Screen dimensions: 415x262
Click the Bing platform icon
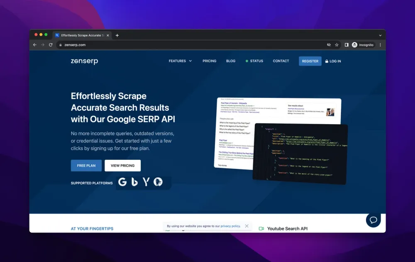pyautogui.click(x=134, y=182)
